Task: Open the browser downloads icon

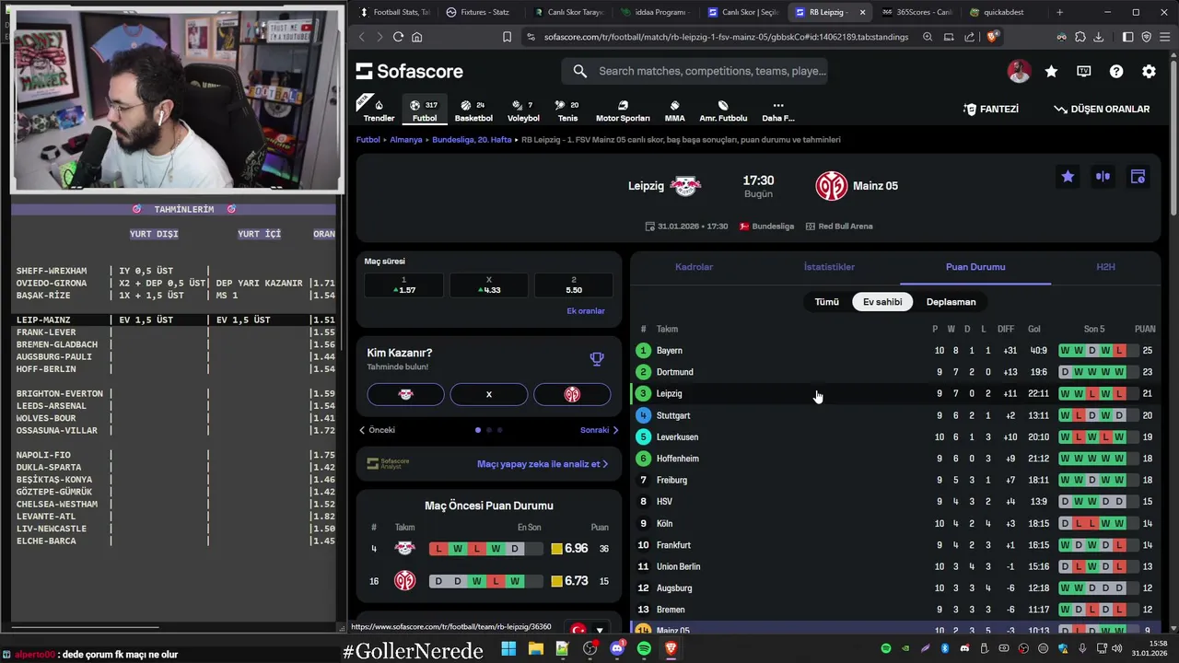Action: coord(1099,37)
